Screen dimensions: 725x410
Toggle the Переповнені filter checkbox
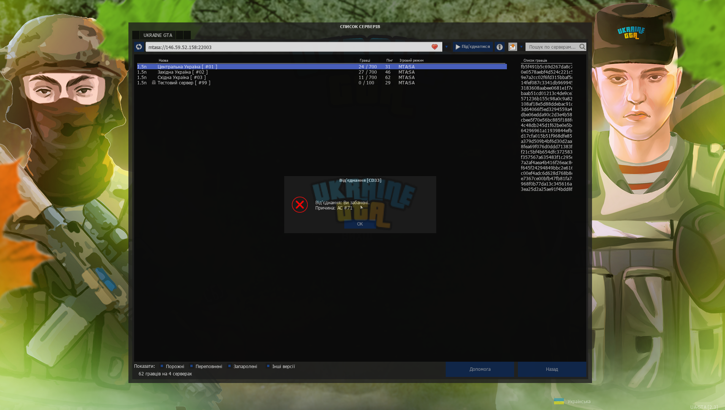(192, 366)
